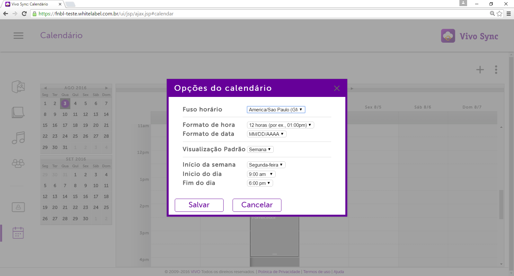Click the SET 2016 month label
Image resolution: width=514 pixels, height=276 pixels.
[76, 159]
